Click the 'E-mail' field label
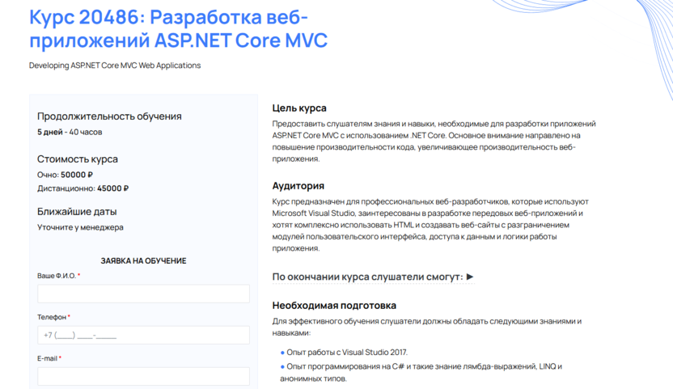This screenshot has height=389, width=673. click(49, 358)
